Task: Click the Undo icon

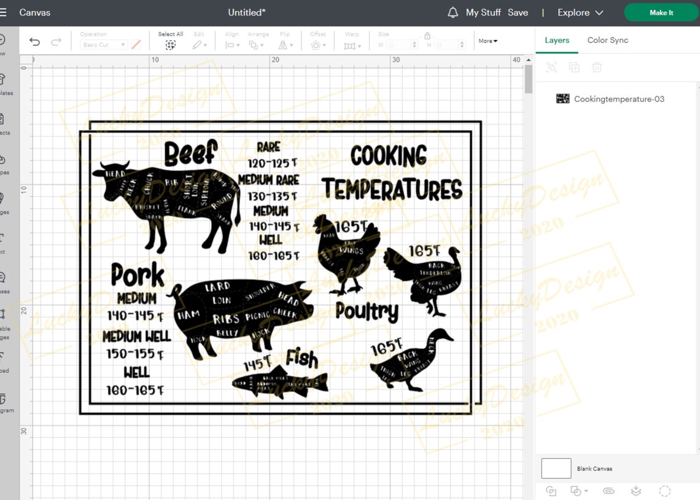Action: tap(35, 41)
